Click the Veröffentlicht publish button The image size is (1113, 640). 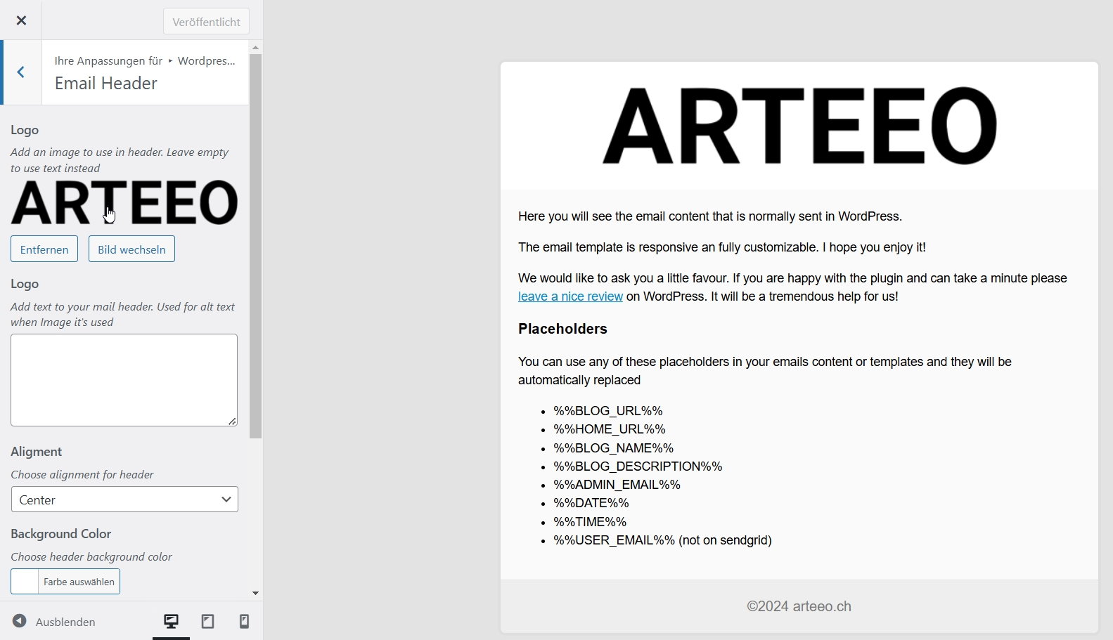(x=206, y=22)
